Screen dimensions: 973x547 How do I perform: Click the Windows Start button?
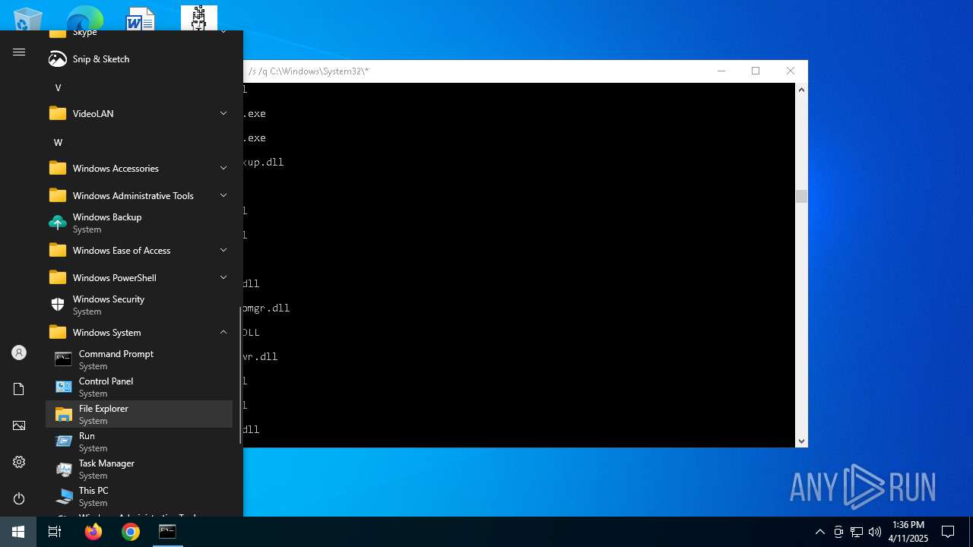pos(18,532)
